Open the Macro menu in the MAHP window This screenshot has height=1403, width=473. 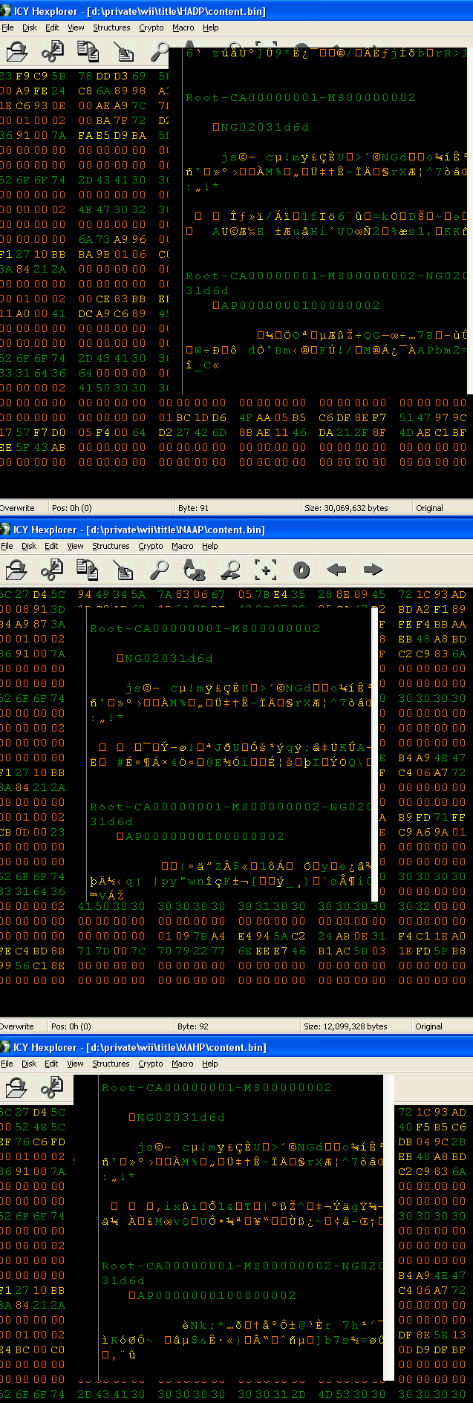click(x=183, y=1064)
